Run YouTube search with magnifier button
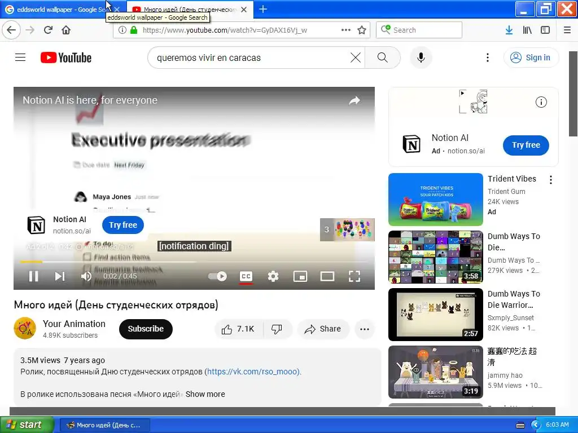The height and width of the screenshot is (433, 578). coord(383,58)
